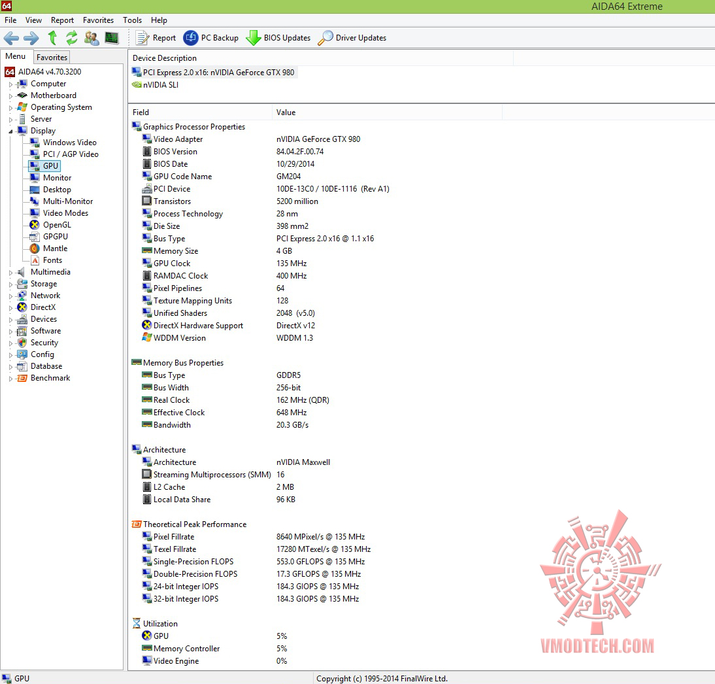
Task: Click the Security shield icon
Action: tap(22, 343)
